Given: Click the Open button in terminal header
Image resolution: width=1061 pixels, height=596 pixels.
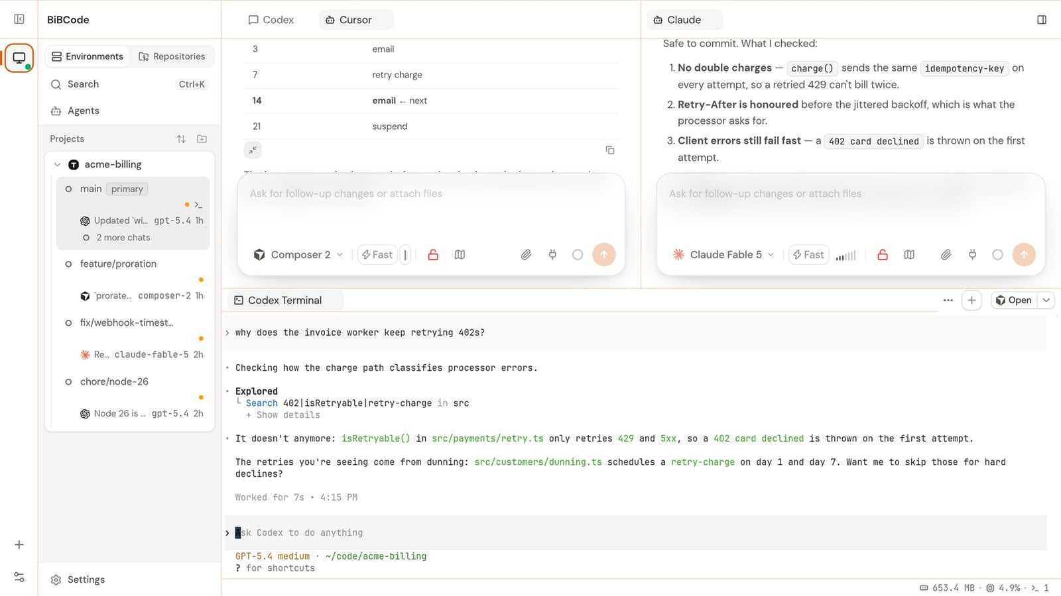Looking at the screenshot, I should 1014,300.
